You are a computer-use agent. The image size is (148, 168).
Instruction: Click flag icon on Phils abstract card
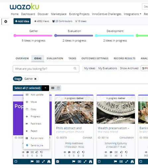(x=74, y=161)
